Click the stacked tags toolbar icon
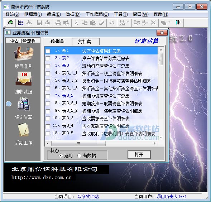This screenshot has height=202, width=211. 164,23
